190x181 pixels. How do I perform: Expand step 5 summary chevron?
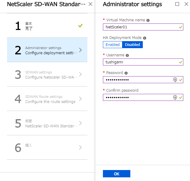coord(80,123)
